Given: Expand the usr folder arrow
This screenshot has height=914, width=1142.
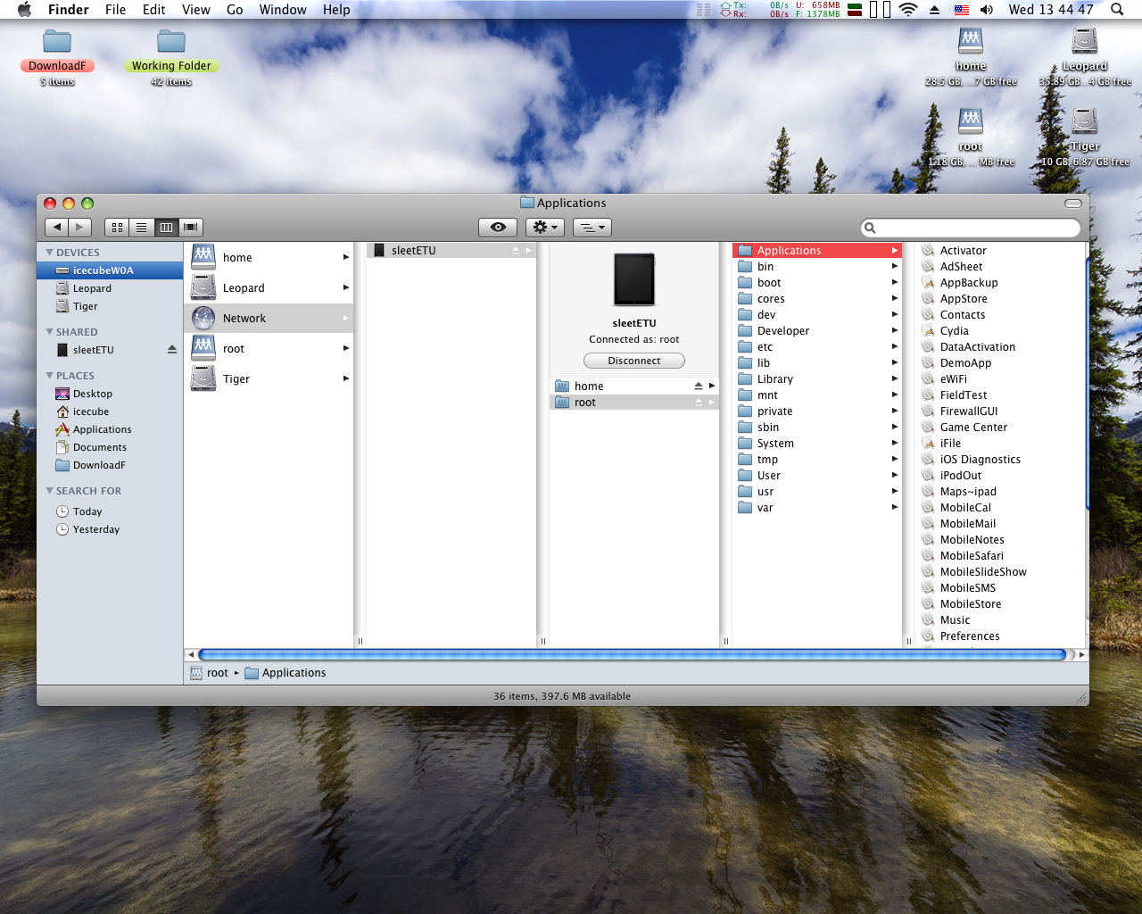Looking at the screenshot, I should click(x=894, y=491).
